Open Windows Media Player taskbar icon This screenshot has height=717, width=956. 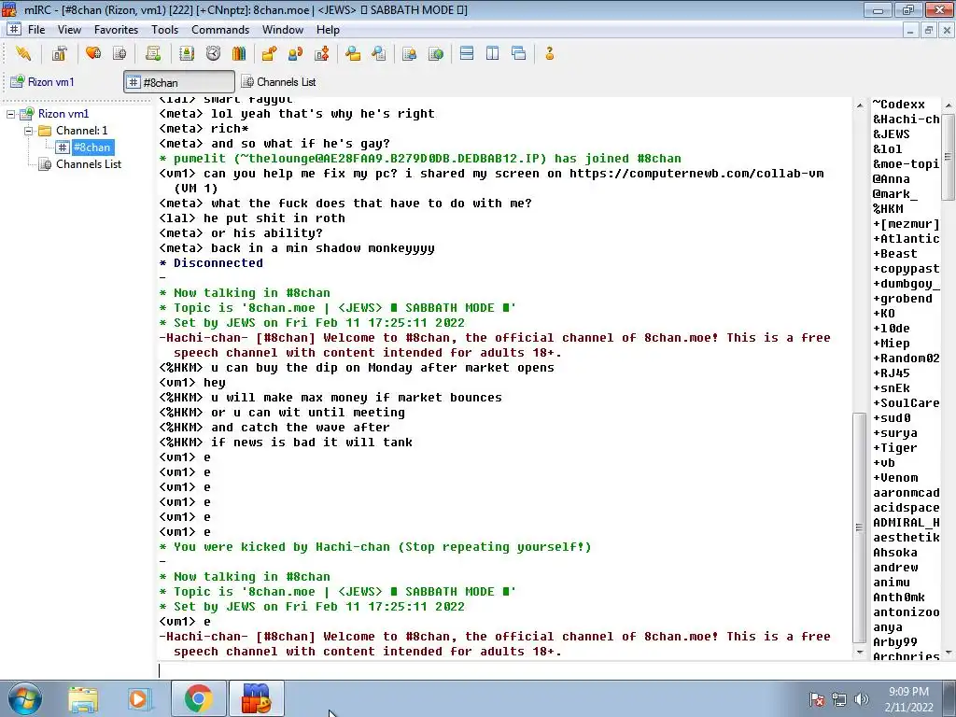point(139,699)
